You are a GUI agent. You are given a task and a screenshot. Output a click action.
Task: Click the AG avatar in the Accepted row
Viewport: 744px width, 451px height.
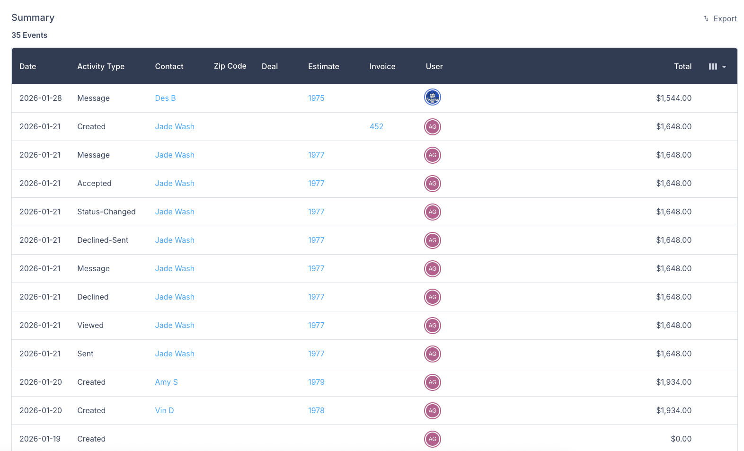pyautogui.click(x=433, y=184)
